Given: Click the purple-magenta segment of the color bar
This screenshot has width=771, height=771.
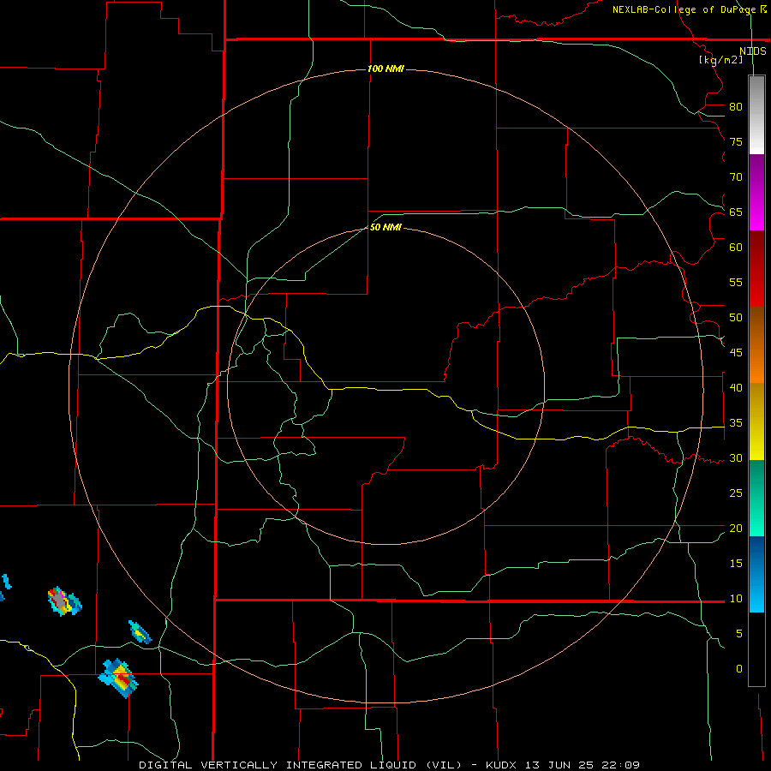Looking at the screenshot, I should (756, 192).
